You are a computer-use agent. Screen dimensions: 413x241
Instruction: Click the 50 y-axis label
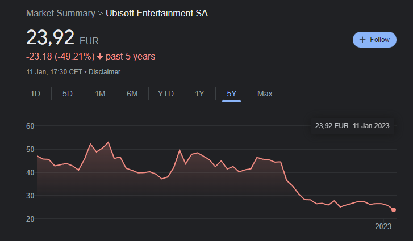tap(30, 149)
